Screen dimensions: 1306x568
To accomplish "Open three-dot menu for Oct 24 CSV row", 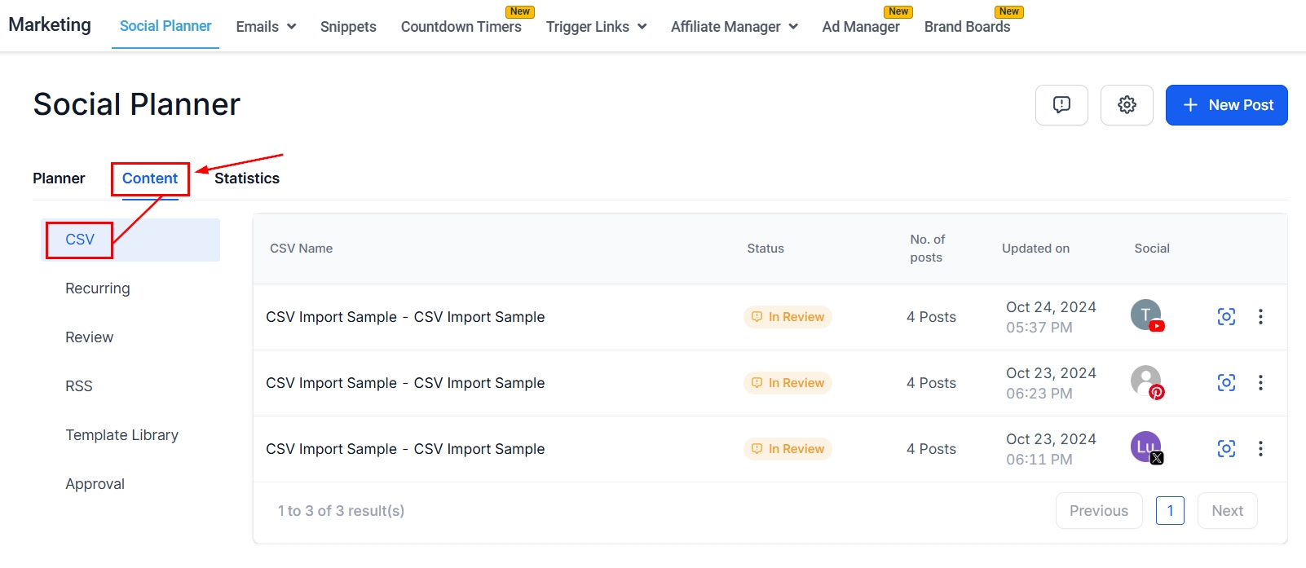I will (x=1260, y=317).
